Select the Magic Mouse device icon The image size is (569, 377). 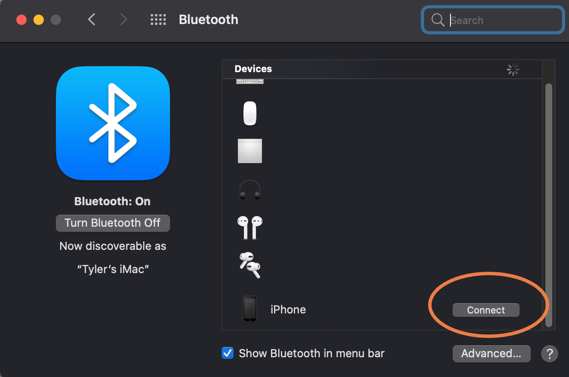click(x=250, y=113)
